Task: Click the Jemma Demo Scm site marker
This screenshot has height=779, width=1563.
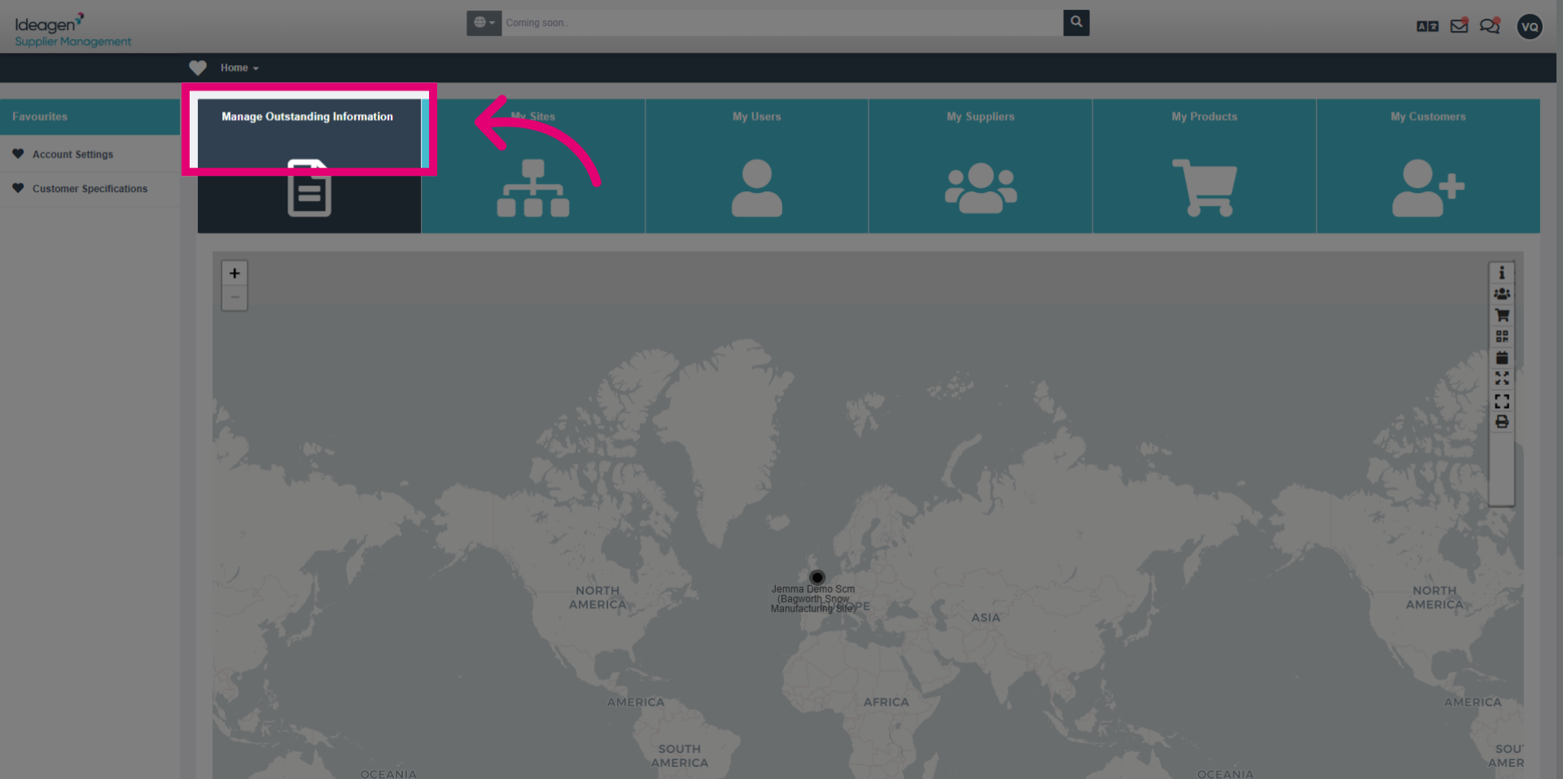Action: [x=817, y=577]
